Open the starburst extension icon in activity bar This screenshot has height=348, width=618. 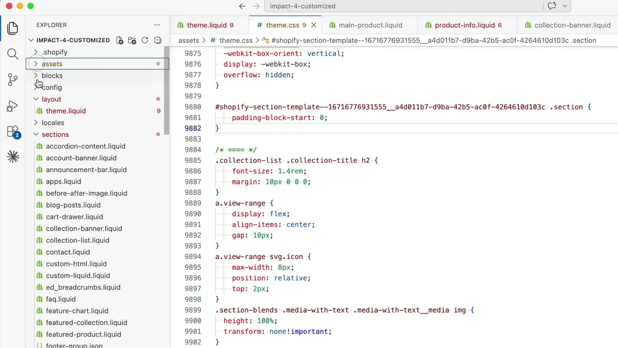13,157
